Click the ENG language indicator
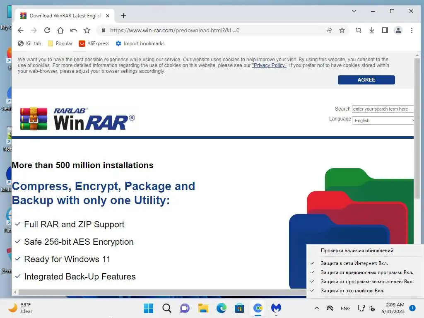Image resolution: width=424 pixels, height=318 pixels. [x=346, y=308]
